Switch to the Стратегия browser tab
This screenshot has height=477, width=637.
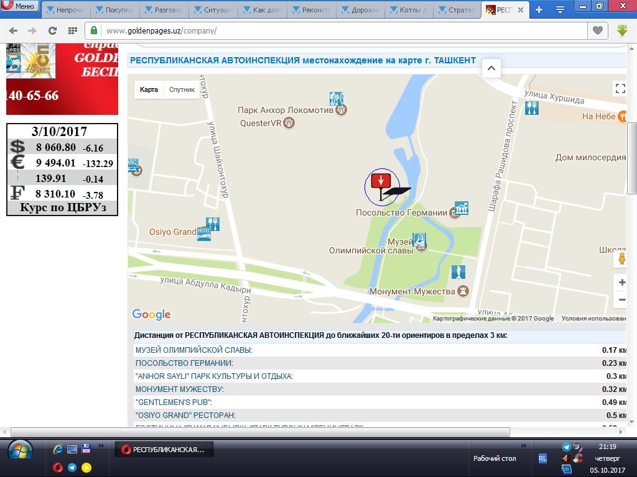coord(457,10)
